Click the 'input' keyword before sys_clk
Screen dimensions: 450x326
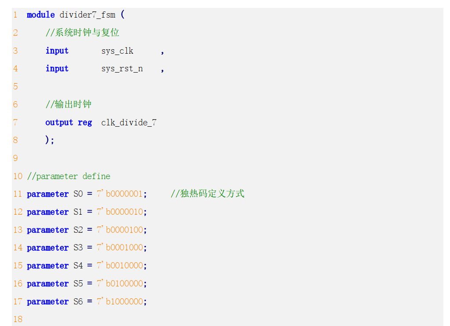pyautogui.click(x=57, y=51)
